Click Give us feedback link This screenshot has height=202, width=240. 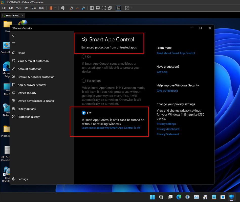click(x=167, y=91)
